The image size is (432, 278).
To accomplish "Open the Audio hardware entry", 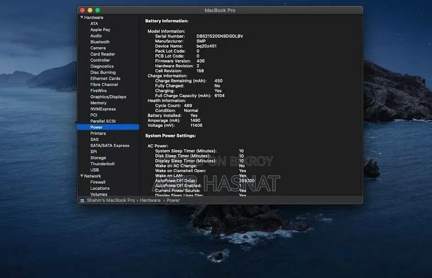I will tap(96, 36).
